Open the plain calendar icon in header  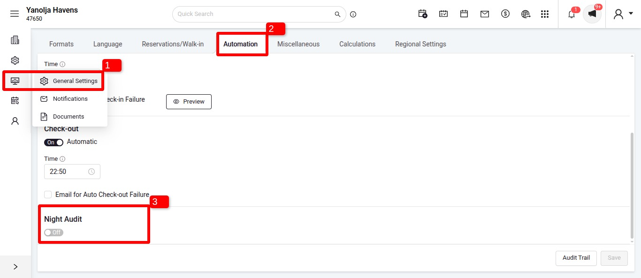pyautogui.click(x=464, y=14)
